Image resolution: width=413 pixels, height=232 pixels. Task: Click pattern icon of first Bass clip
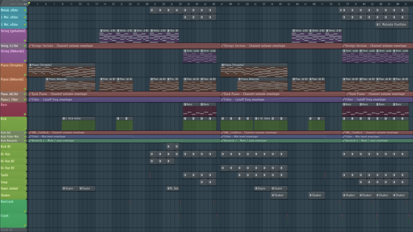184,104
